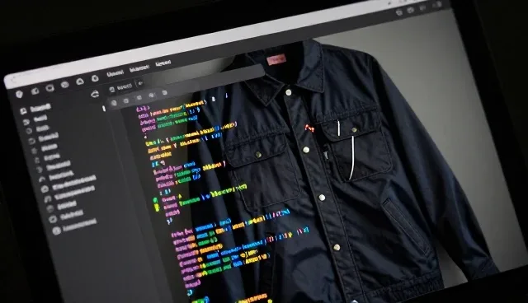Click the oval icon in the top toolbar
528x303 pixels.
[x=65, y=85]
